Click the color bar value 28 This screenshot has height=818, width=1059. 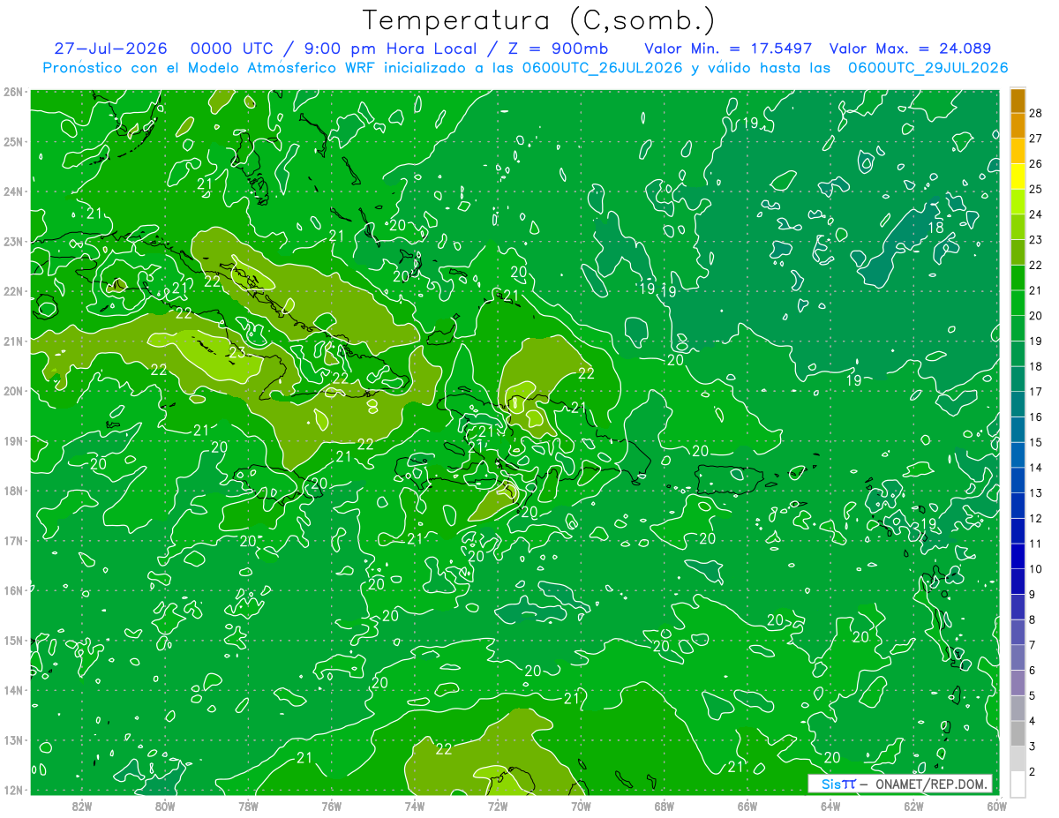(1036, 113)
